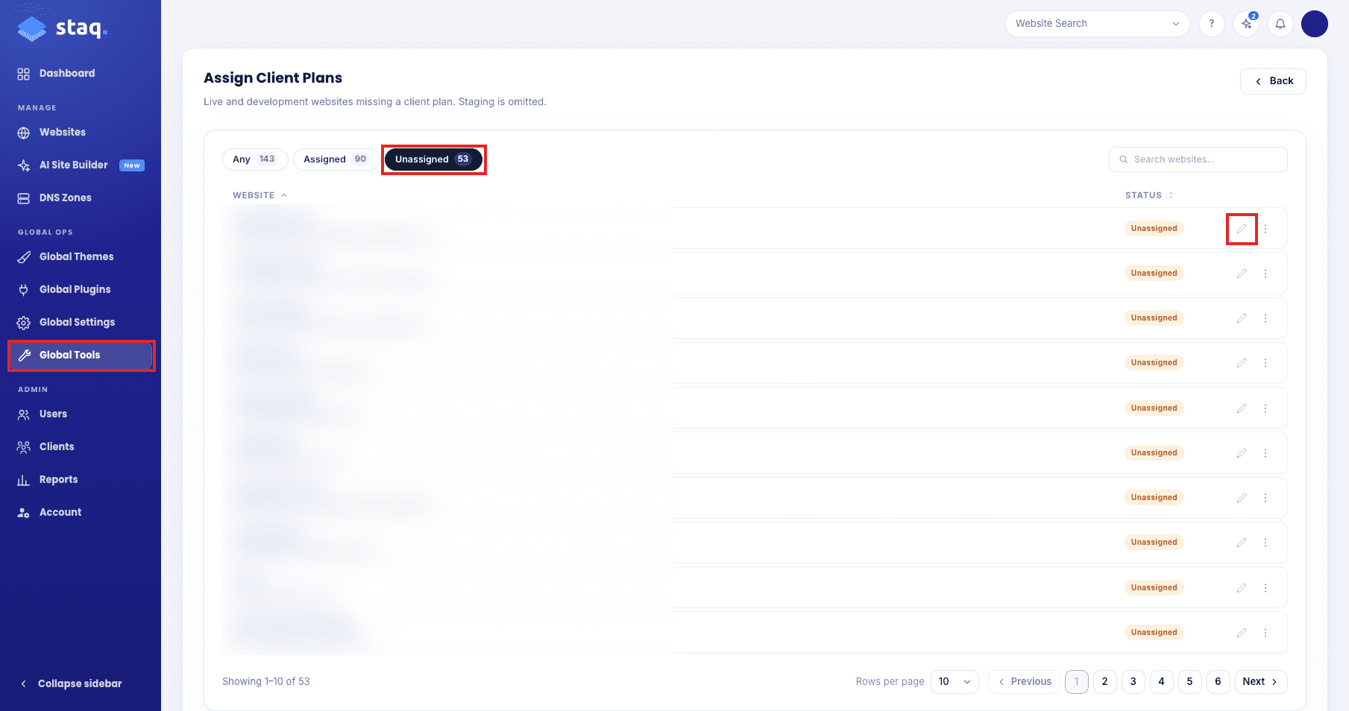Open DNS Zones in the sidebar

[x=55, y=197]
